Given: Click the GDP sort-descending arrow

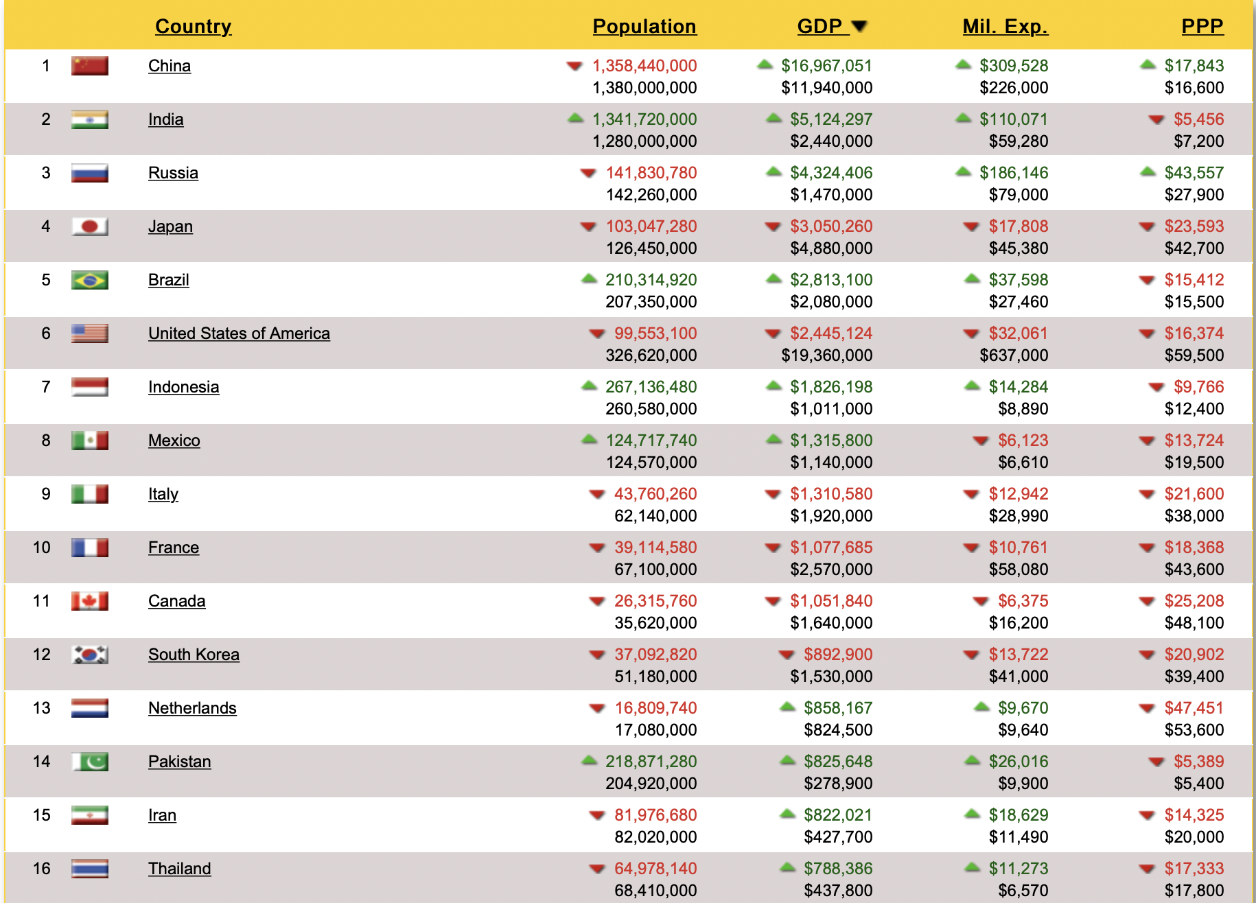Looking at the screenshot, I should pyautogui.click(x=859, y=27).
